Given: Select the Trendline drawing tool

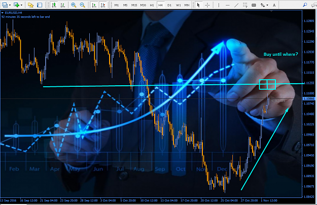Looking at the screenshot, I should point(236,5).
